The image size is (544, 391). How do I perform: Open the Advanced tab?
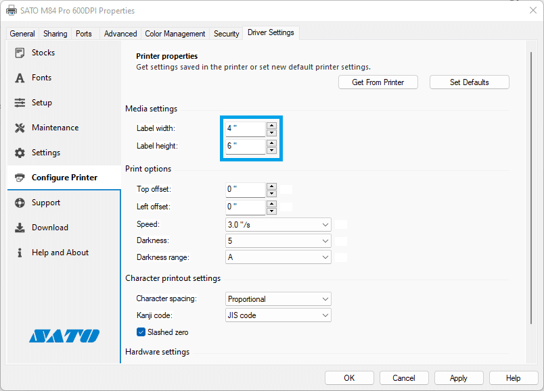click(x=120, y=34)
